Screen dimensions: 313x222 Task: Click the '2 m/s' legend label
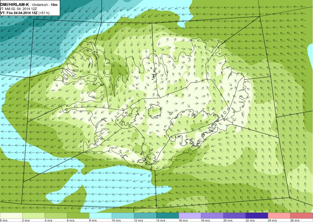pos(26,220)
